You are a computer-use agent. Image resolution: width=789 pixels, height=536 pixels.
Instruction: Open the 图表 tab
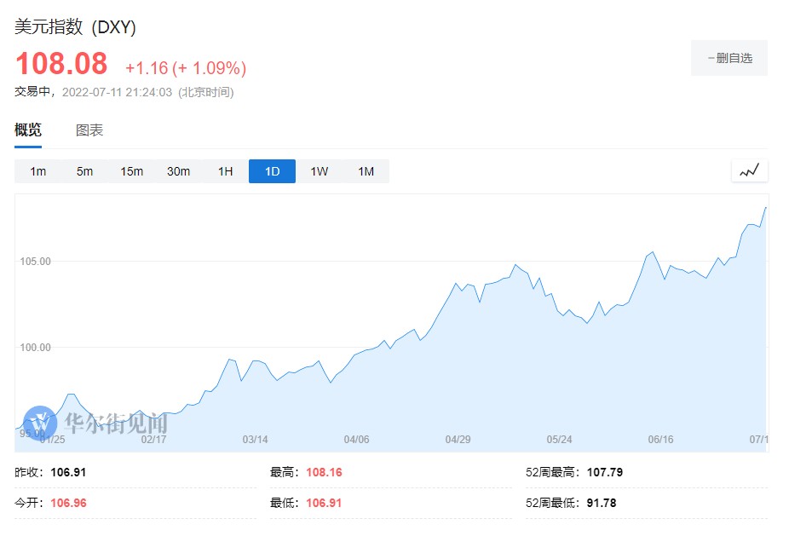(x=89, y=130)
